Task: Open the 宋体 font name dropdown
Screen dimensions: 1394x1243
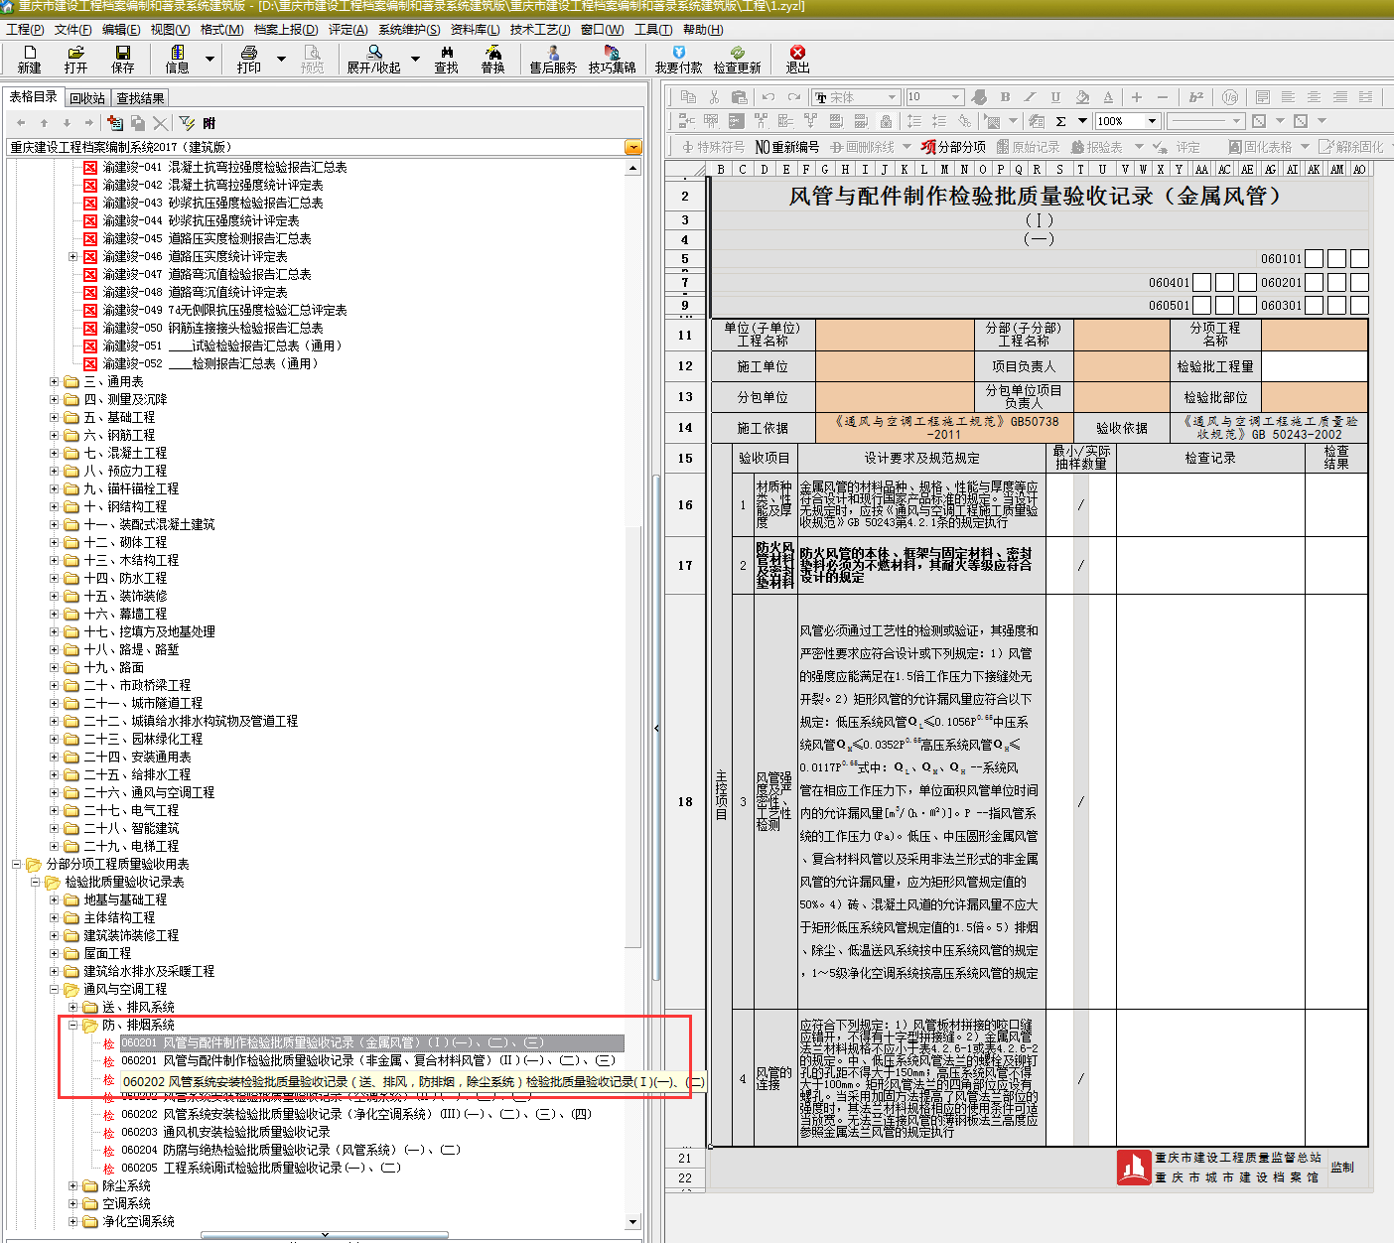Action: click(x=893, y=97)
